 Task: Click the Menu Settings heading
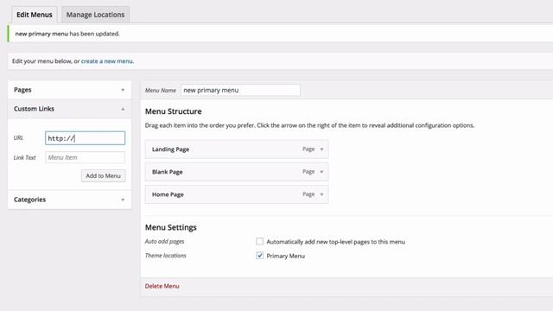(x=171, y=227)
